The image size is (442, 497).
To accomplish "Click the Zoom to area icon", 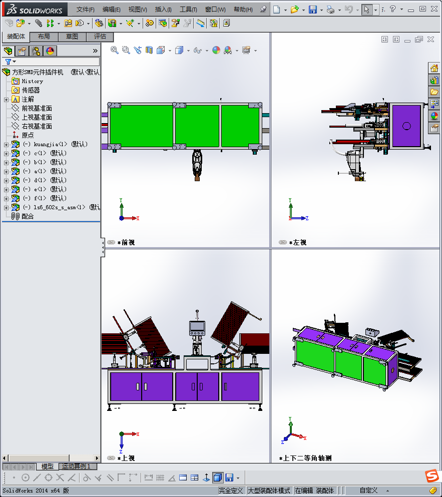I will pyautogui.click(x=126, y=50).
